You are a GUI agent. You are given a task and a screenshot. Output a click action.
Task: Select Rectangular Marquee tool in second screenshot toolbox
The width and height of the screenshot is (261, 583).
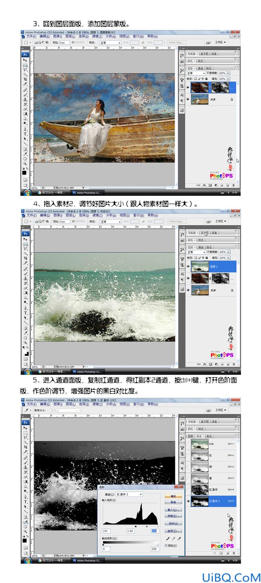coord(25,243)
